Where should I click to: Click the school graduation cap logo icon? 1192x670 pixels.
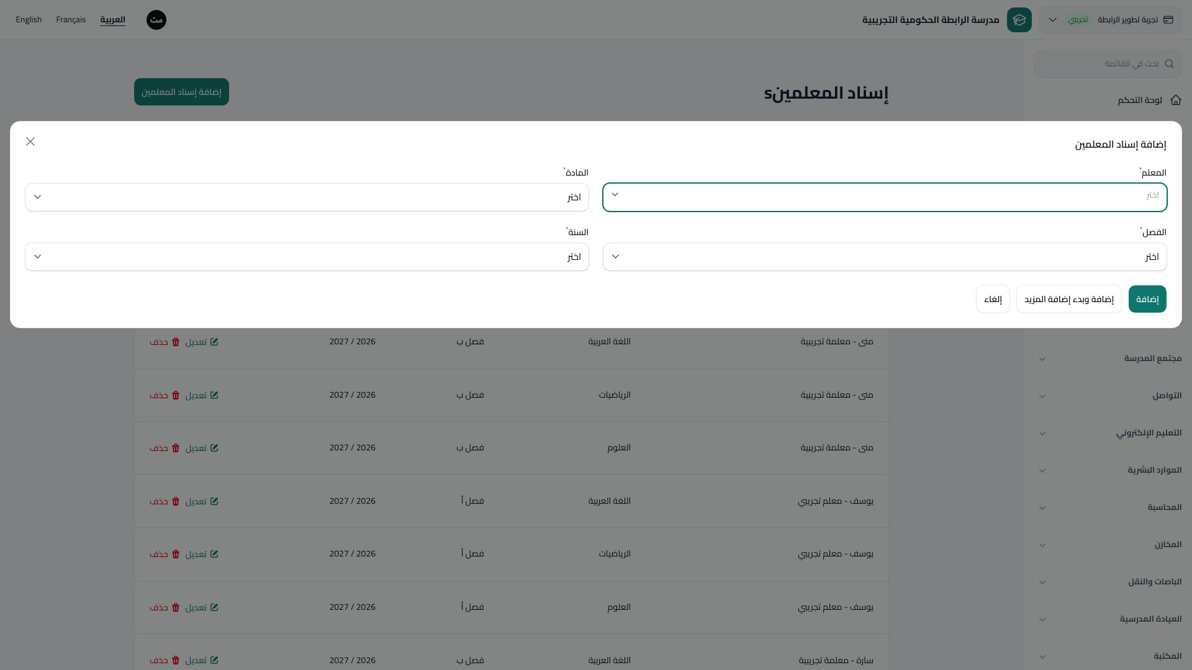pos(1019,20)
